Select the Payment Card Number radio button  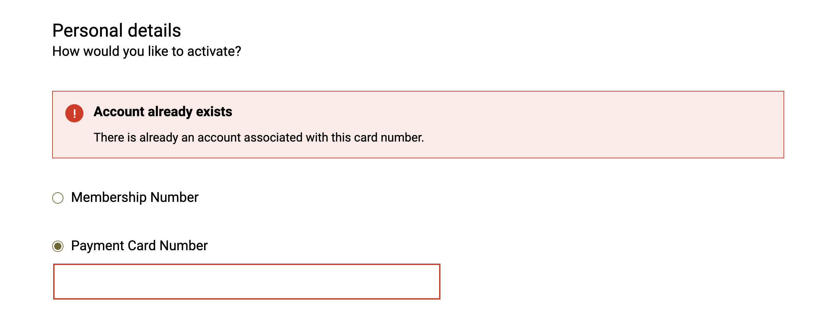(x=58, y=246)
